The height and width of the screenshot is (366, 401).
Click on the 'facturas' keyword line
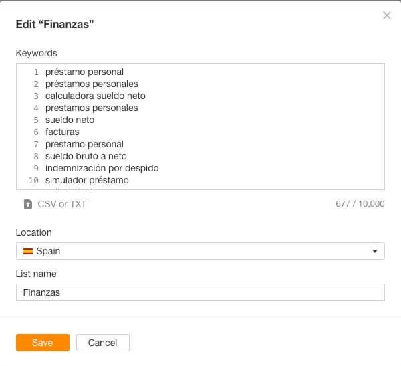62,132
